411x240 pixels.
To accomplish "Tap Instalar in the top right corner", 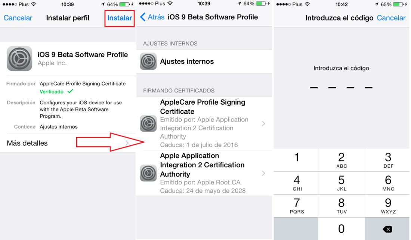I will click(x=120, y=18).
